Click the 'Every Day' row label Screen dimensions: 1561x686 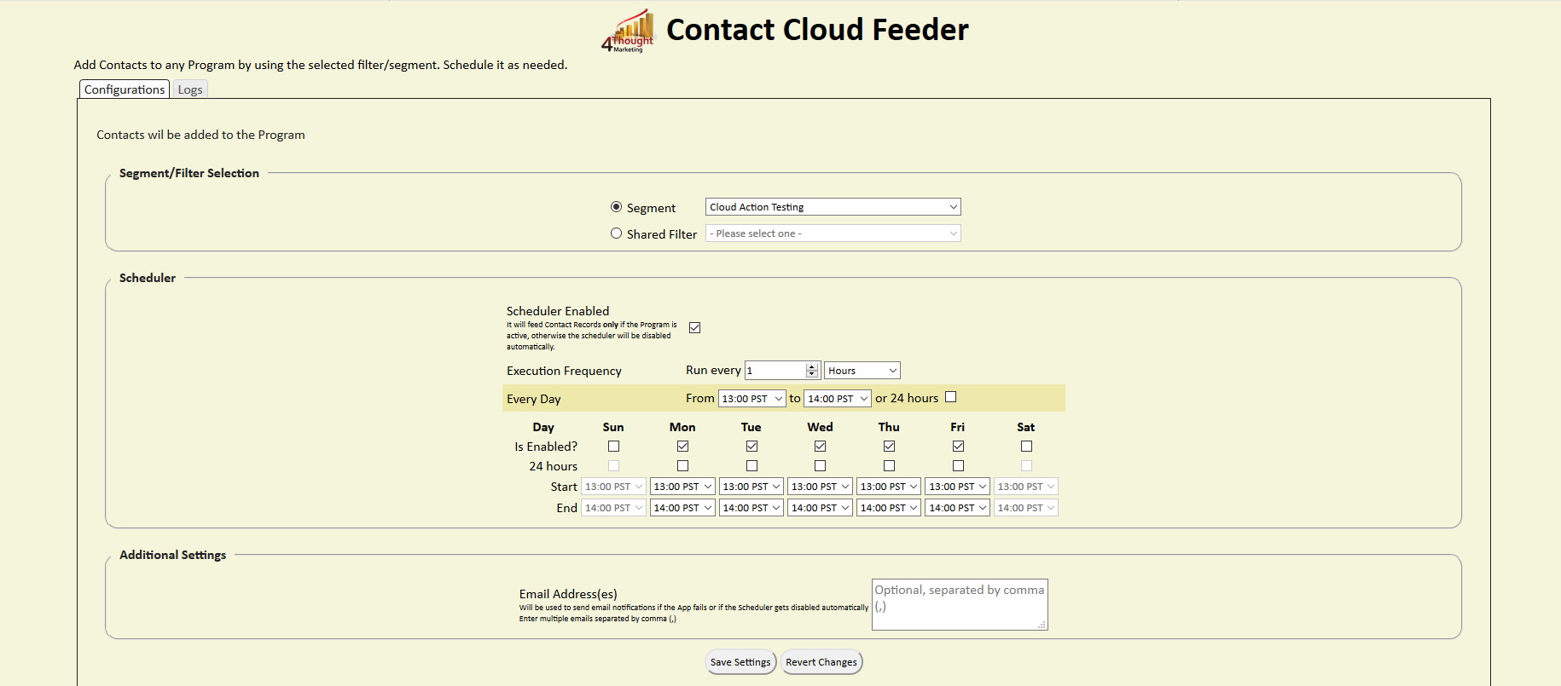click(534, 399)
